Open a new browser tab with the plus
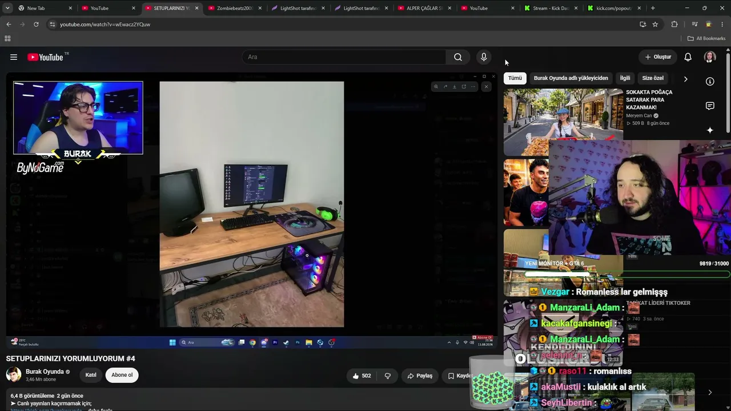The width and height of the screenshot is (731, 411). (x=653, y=8)
